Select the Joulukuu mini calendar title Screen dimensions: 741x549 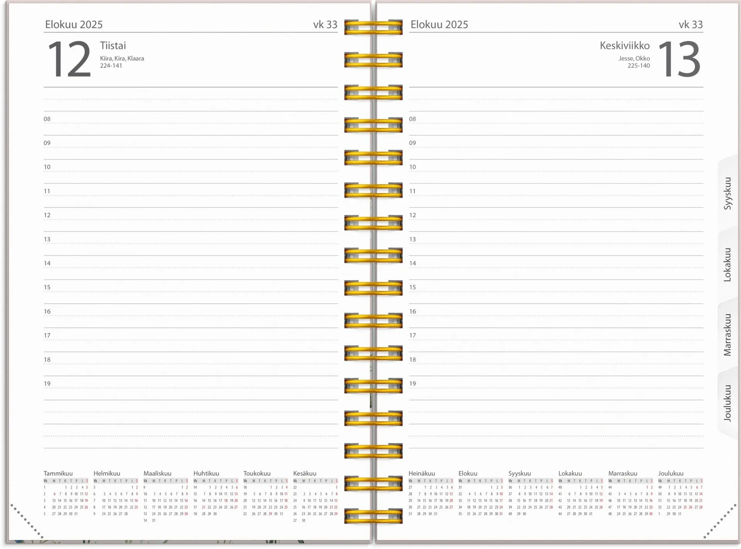(x=671, y=473)
